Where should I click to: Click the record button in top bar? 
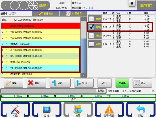pos(132,3)
